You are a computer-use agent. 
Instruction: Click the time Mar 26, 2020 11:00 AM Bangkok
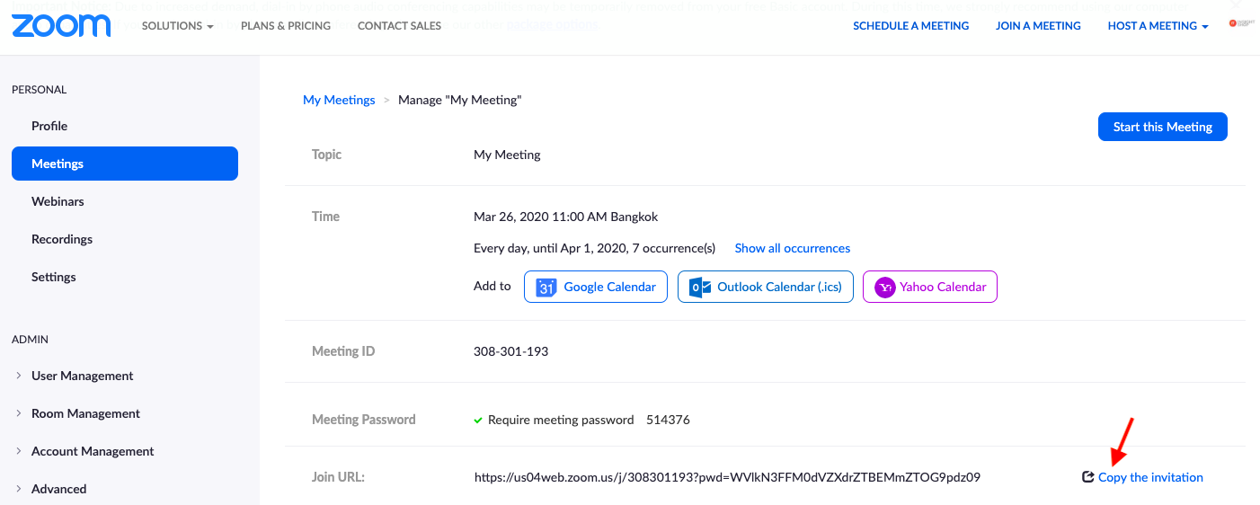pos(565,217)
